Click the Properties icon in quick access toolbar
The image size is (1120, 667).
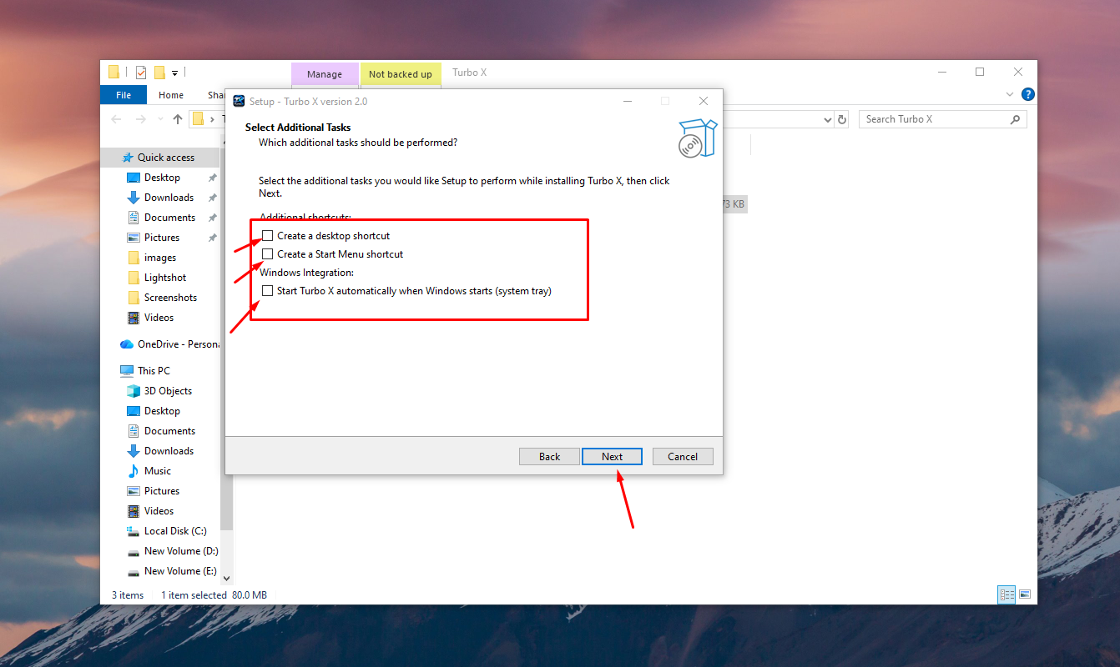(x=140, y=73)
